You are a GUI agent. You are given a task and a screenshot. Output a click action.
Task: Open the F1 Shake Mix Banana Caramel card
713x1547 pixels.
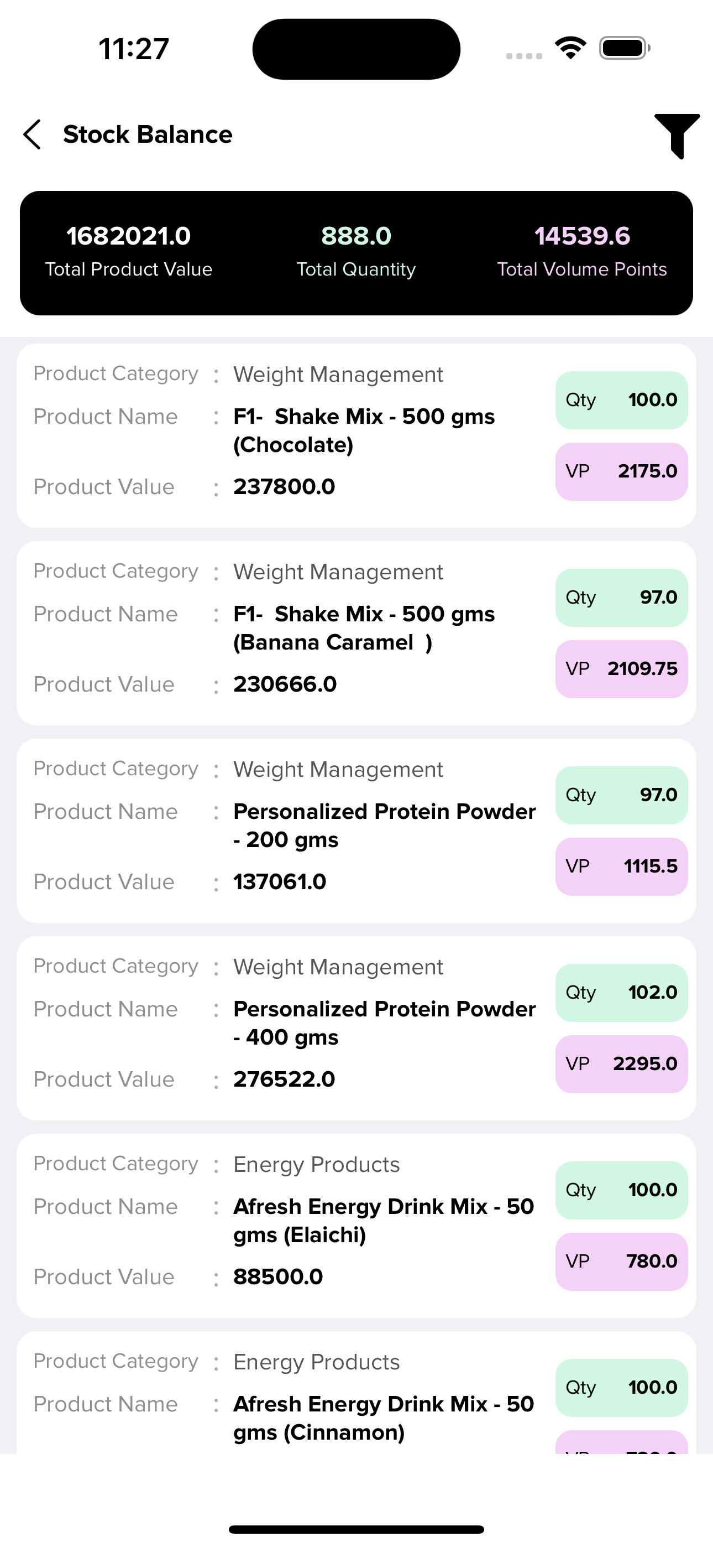tap(356, 634)
